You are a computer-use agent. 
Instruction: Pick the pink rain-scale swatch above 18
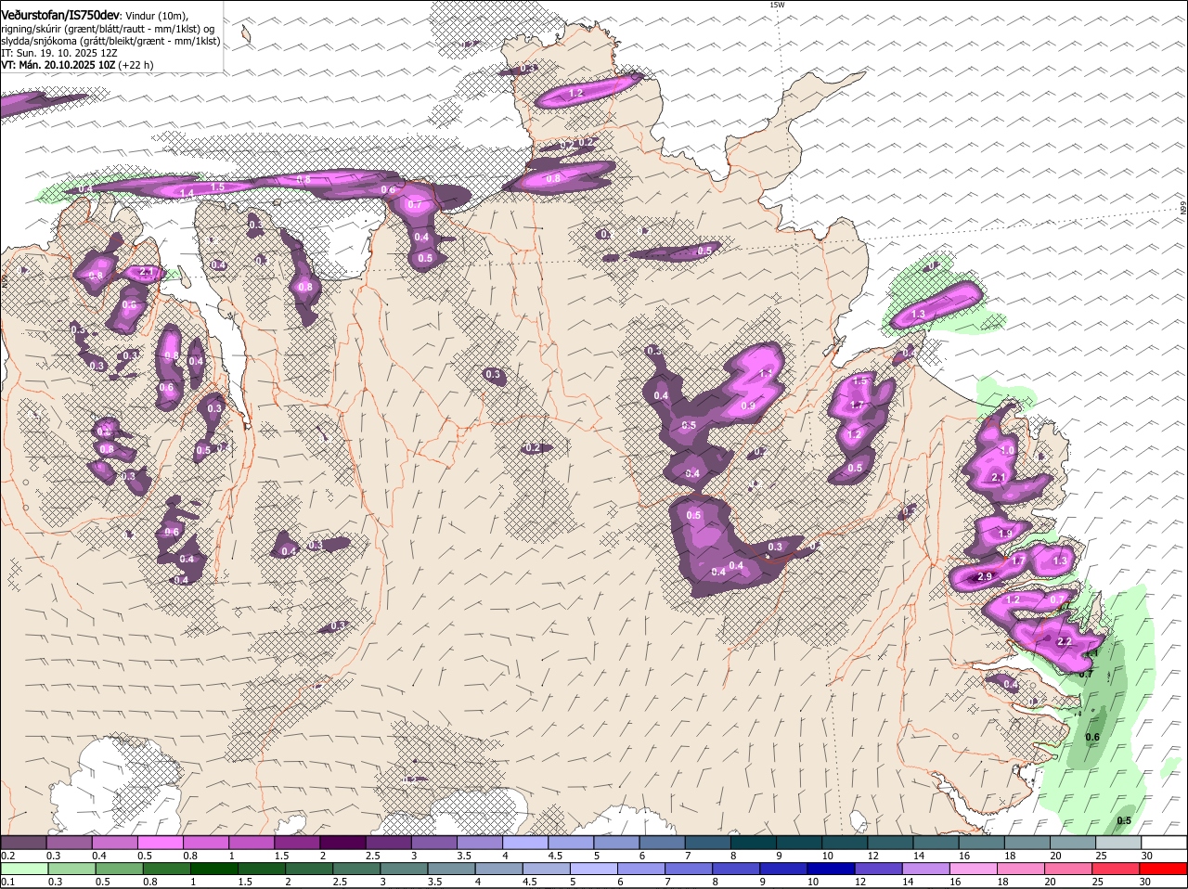[x=1021, y=869]
